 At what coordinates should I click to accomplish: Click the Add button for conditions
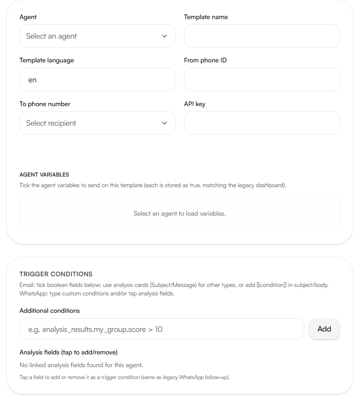click(x=324, y=329)
